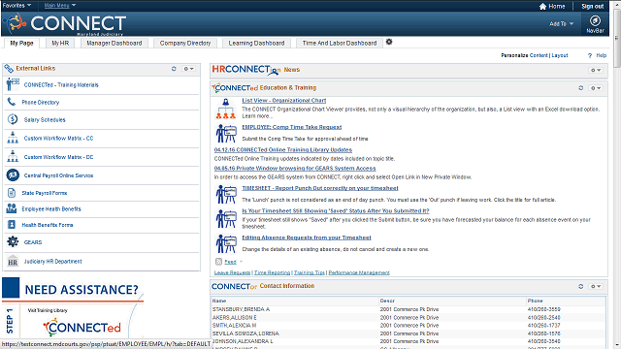Click the Saved Status article trainer icon

(226, 219)
